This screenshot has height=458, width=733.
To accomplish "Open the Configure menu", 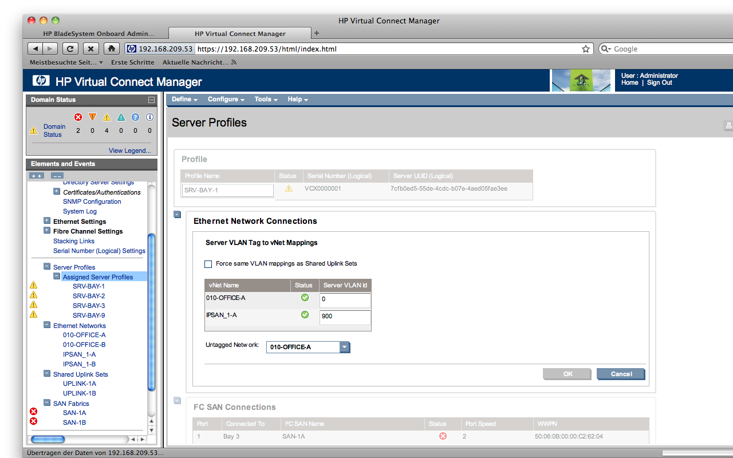I will pos(226,99).
